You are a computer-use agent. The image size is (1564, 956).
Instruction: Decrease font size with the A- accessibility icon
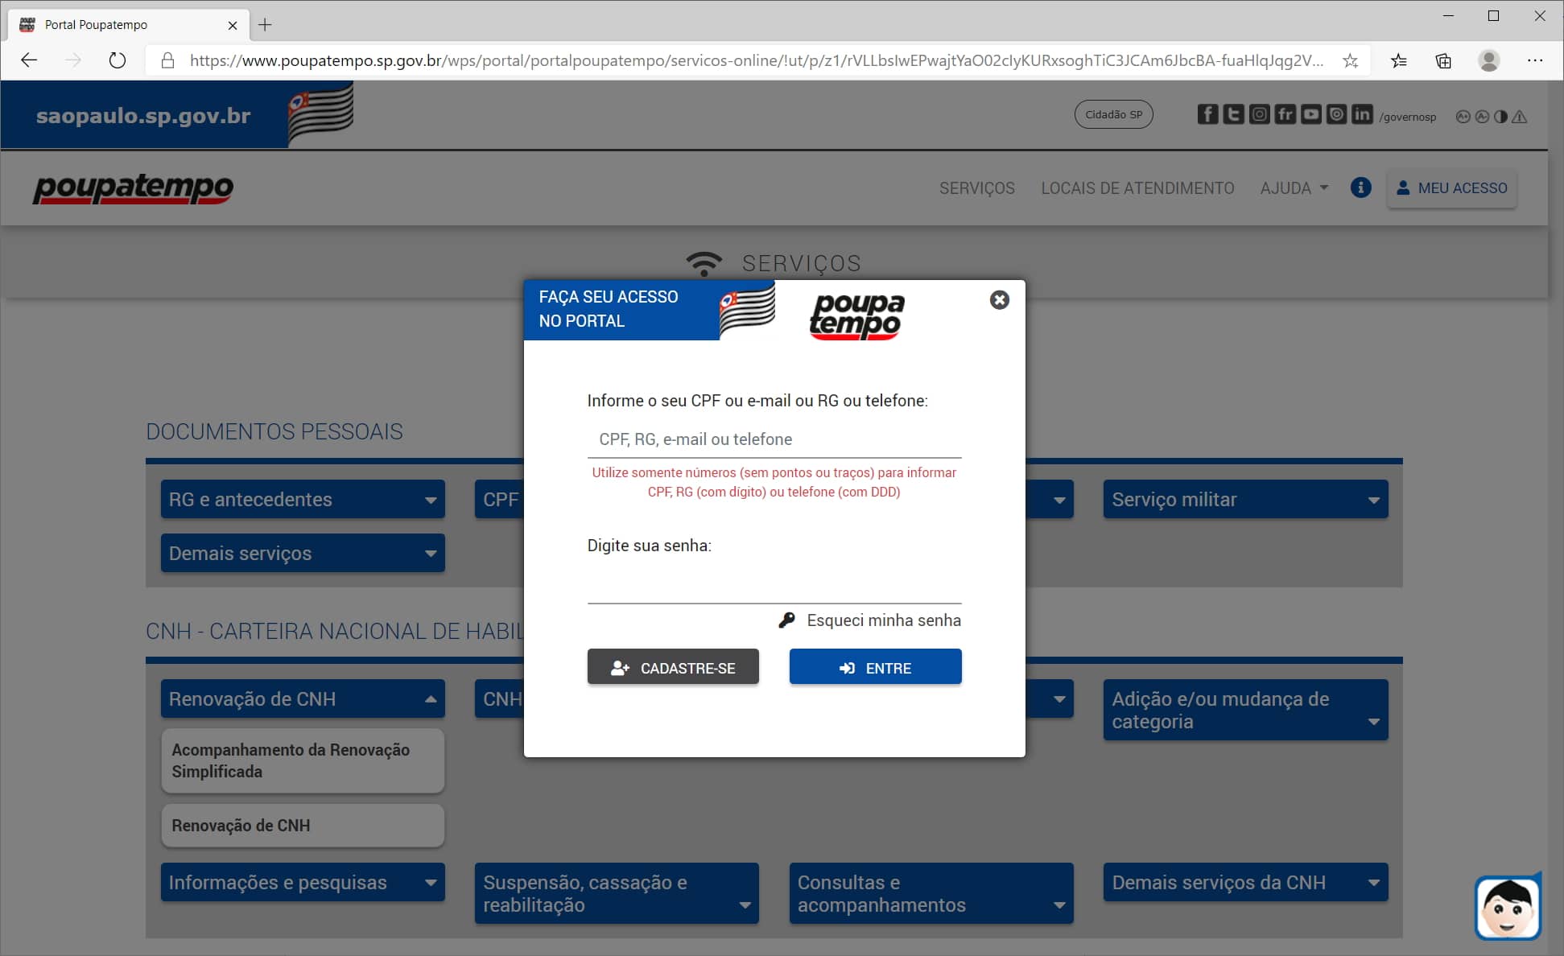pyautogui.click(x=1482, y=117)
